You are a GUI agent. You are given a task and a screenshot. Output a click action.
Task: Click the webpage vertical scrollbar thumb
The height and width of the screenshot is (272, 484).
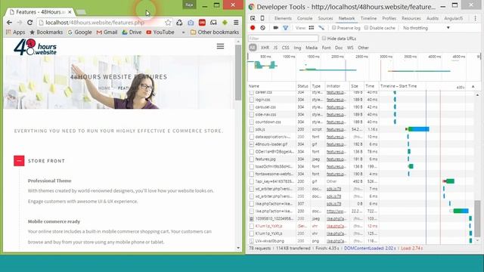tap(238, 73)
